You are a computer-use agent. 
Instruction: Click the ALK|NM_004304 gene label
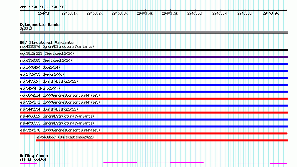[33, 160]
